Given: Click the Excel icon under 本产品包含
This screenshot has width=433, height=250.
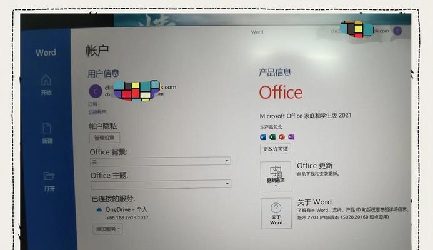Looking at the screenshot, I should [272, 137].
